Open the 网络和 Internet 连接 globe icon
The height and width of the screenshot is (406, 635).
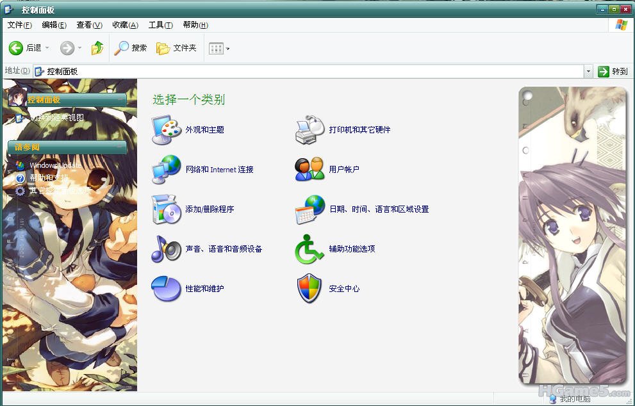(x=167, y=170)
